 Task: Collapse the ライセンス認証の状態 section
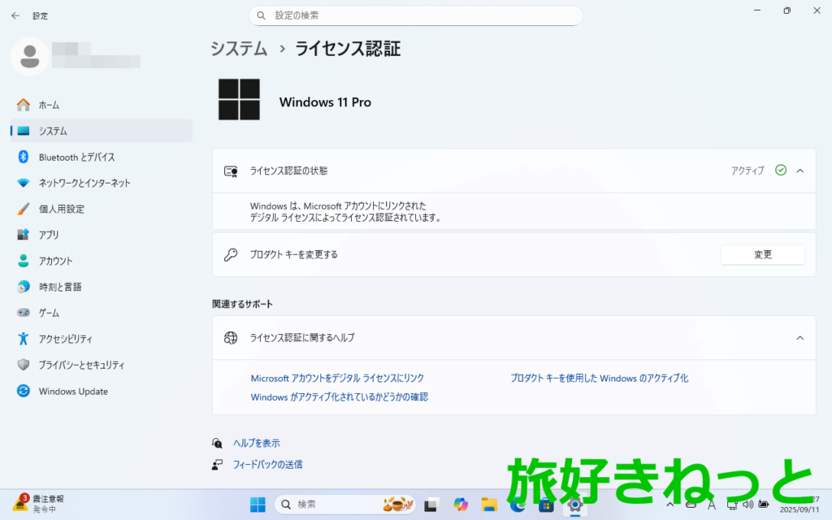click(800, 171)
